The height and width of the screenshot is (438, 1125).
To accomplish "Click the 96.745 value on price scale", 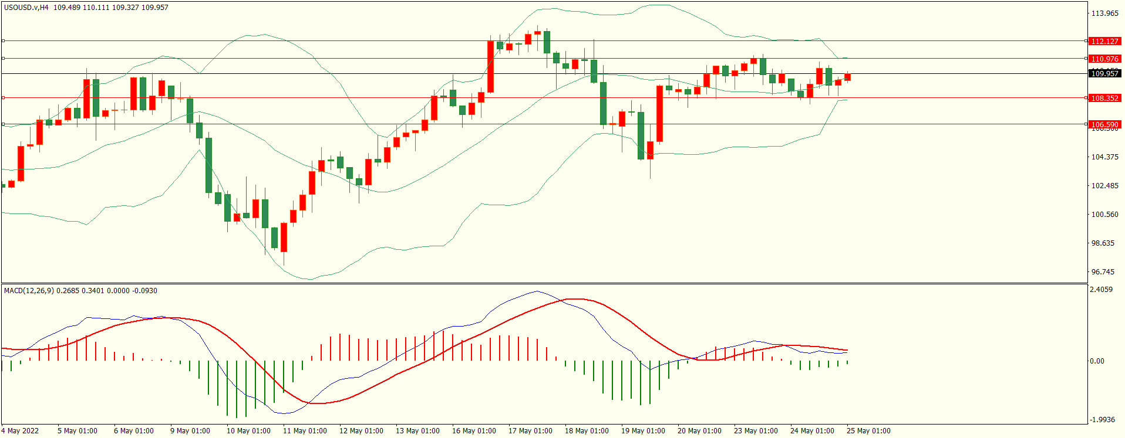I will (x=1103, y=271).
